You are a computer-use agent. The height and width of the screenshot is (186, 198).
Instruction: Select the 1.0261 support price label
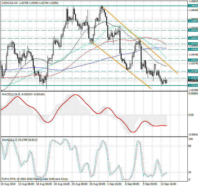point(193,86)
